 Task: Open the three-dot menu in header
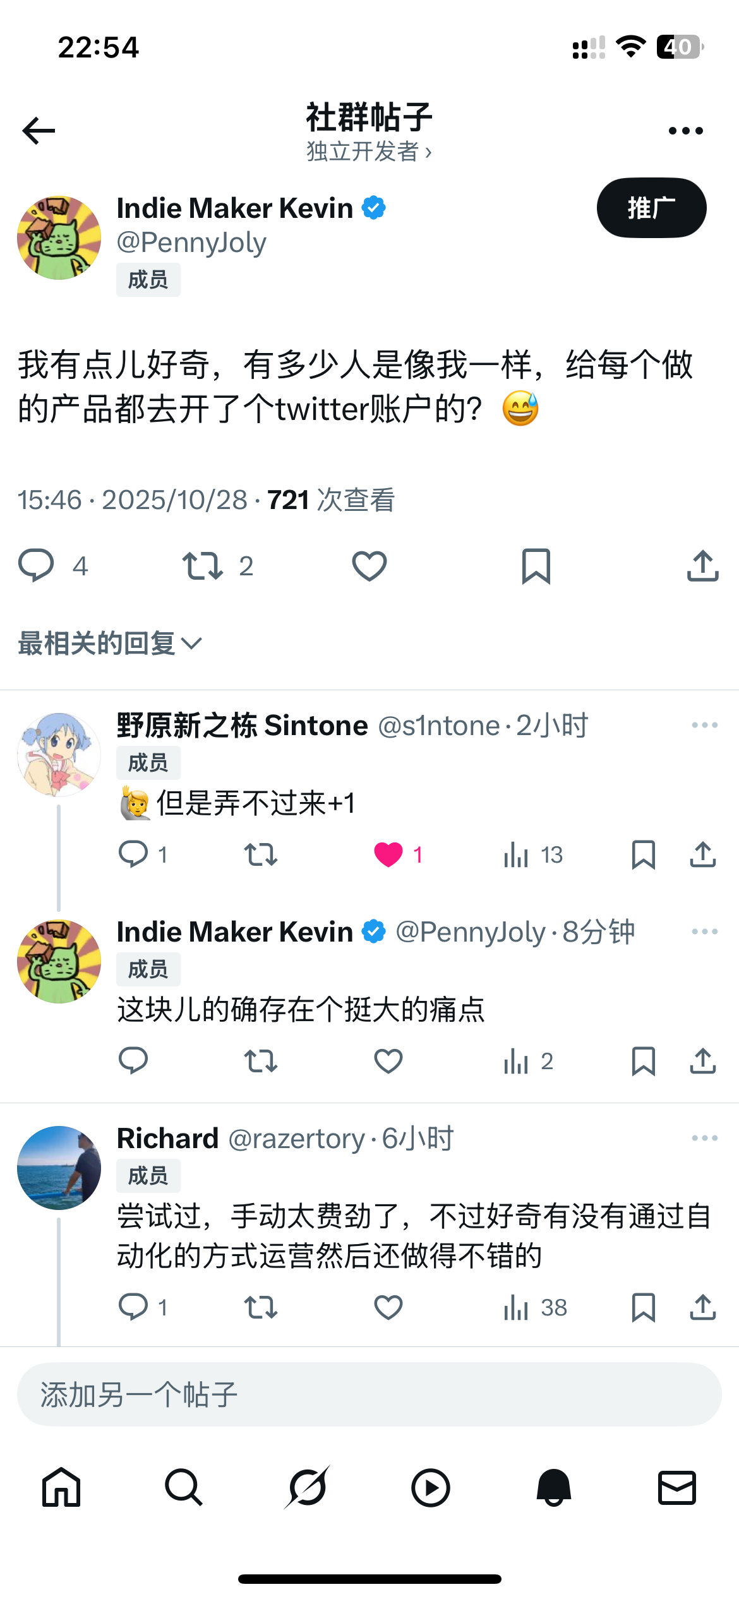click(x=685, y=131)
